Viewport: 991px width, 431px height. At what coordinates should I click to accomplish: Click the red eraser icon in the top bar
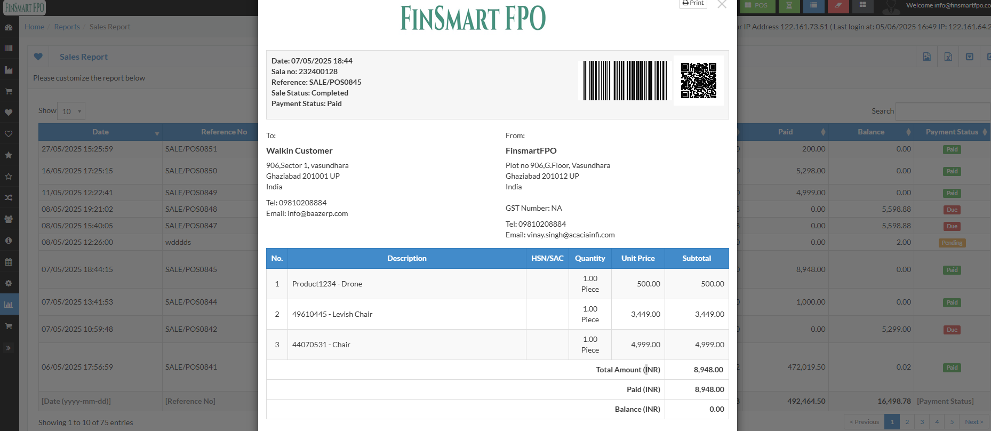coord(838,6)
